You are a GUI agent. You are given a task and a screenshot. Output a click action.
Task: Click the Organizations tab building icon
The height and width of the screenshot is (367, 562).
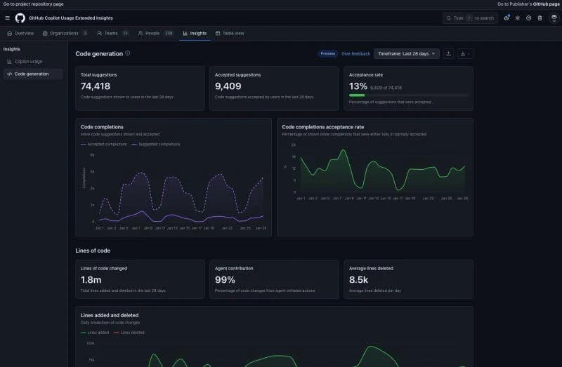tap(45, 33)
